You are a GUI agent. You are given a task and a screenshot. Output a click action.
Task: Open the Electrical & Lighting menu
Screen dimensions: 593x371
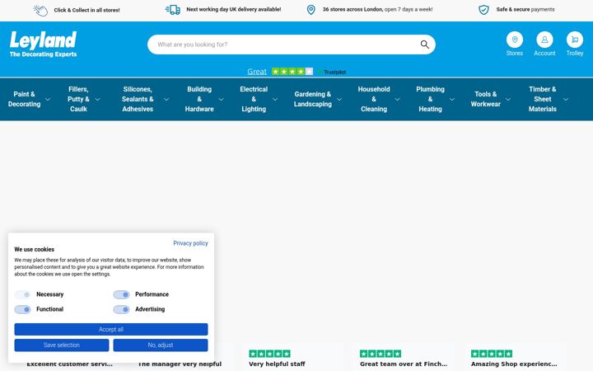(254, 99)
